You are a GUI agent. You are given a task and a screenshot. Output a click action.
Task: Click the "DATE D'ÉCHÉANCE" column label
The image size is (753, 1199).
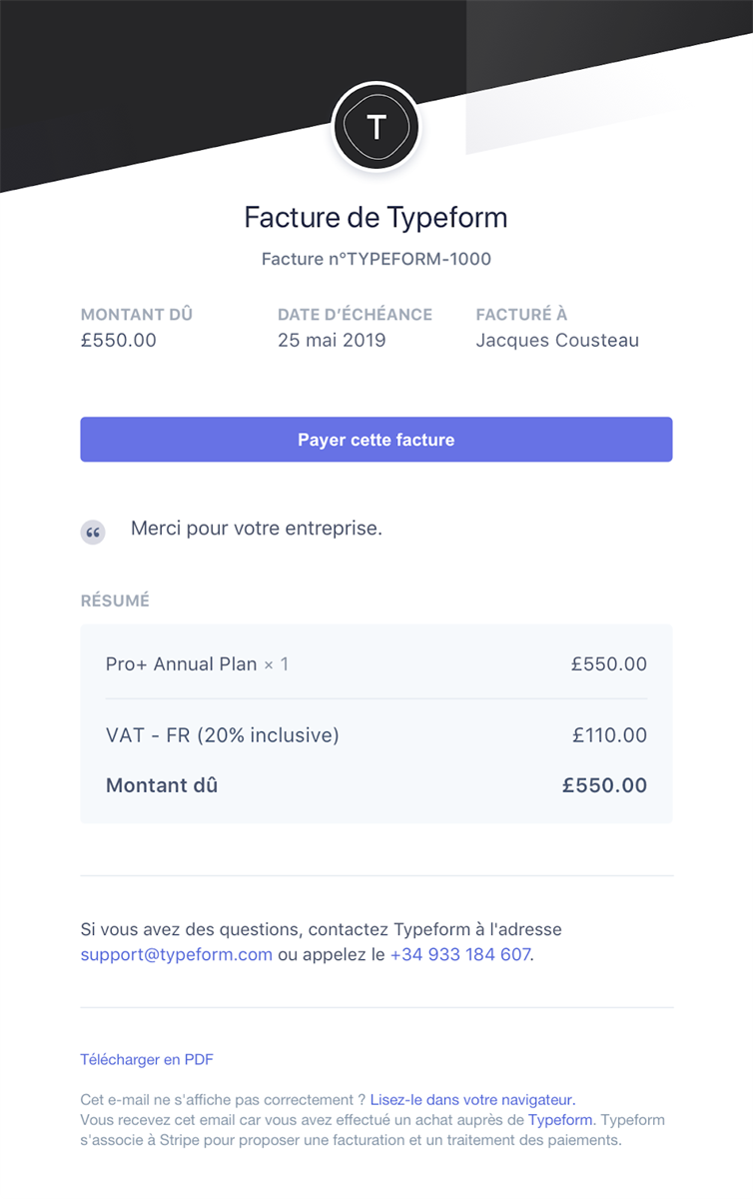coord(355,314)
